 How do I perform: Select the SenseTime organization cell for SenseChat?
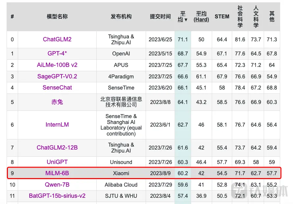point(121,88)
